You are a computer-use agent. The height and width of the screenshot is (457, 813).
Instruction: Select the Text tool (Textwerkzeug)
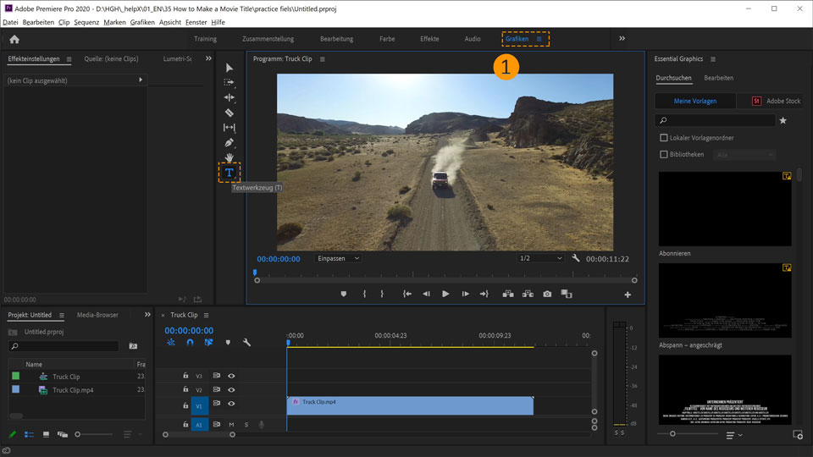click(x=229, y=173)
